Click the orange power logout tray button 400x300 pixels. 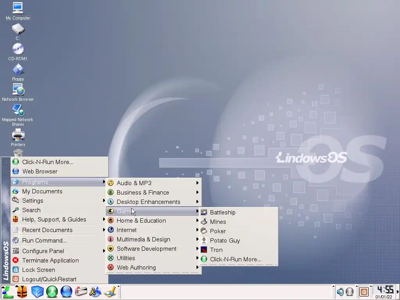click(x=364, y=291)
